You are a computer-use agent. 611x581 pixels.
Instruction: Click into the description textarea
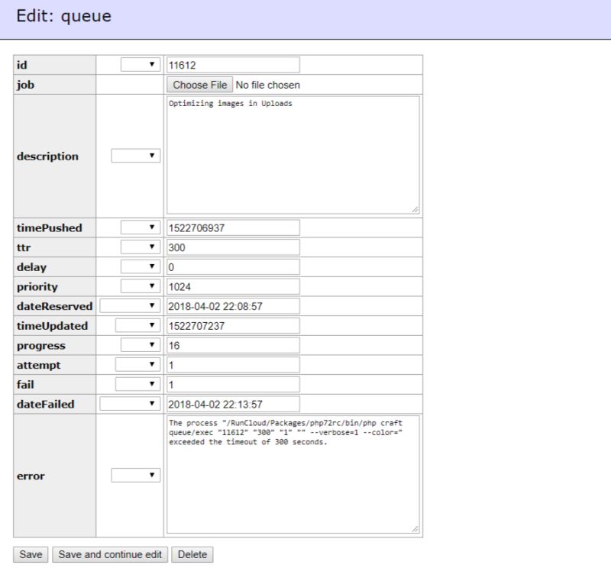293,155
